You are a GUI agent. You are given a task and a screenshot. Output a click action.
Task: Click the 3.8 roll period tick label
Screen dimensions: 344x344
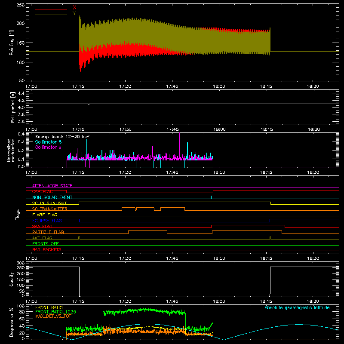pos(21,114)
